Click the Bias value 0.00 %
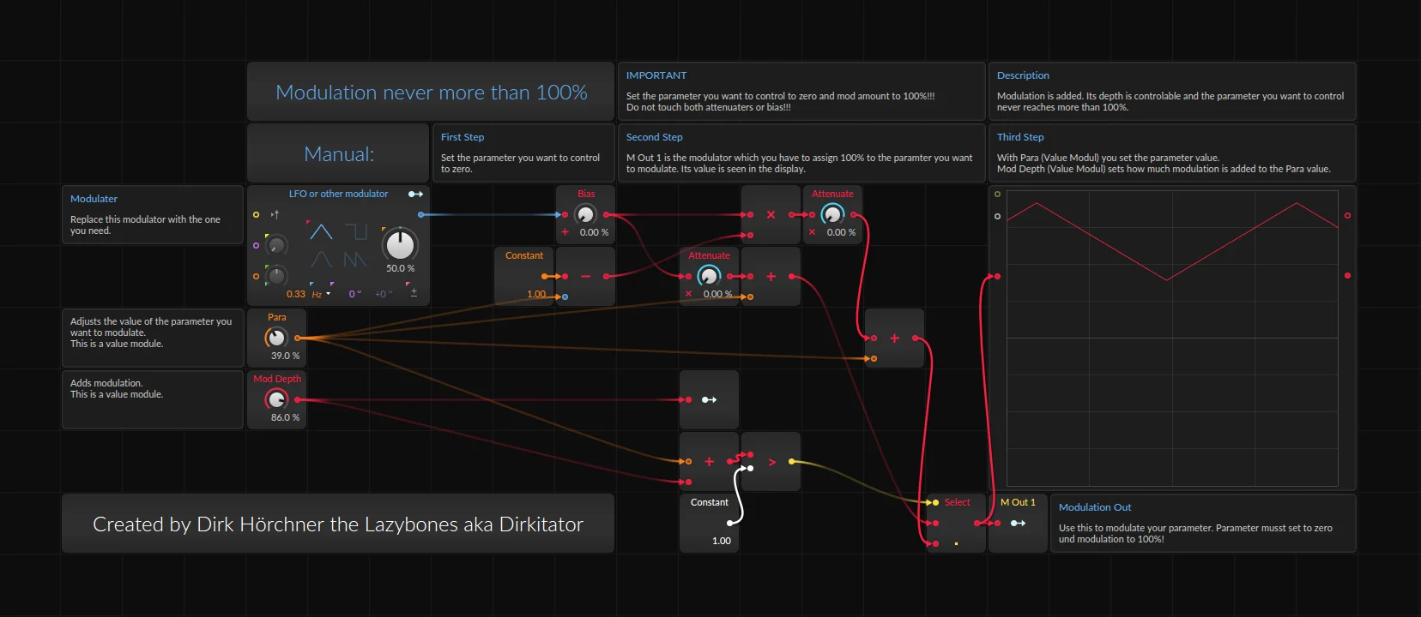This screenshot has height=617, width=1421. pos(594,232)
